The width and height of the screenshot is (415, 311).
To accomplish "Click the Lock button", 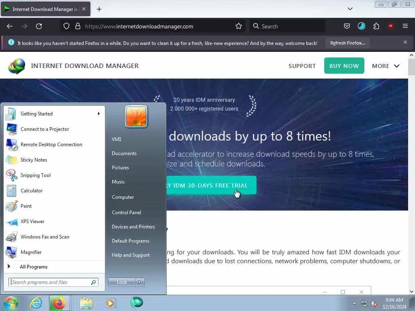I will pyautogui.click(x=122, y=282).
